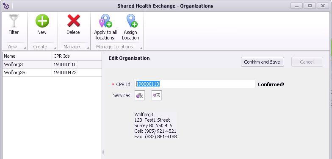Click the Wolforg3 name in address block
Screen dimensions: 332x159
tap(144, 114)
